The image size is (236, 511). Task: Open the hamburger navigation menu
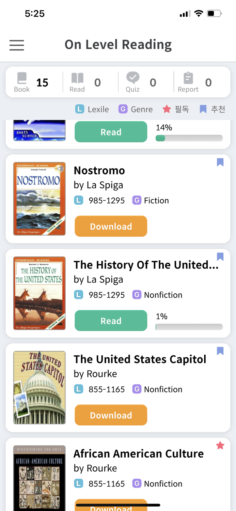(16, 45)
